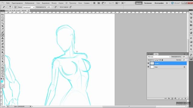
Task: Reset default foreground and background colors
Action: click(x=2, y=79)
